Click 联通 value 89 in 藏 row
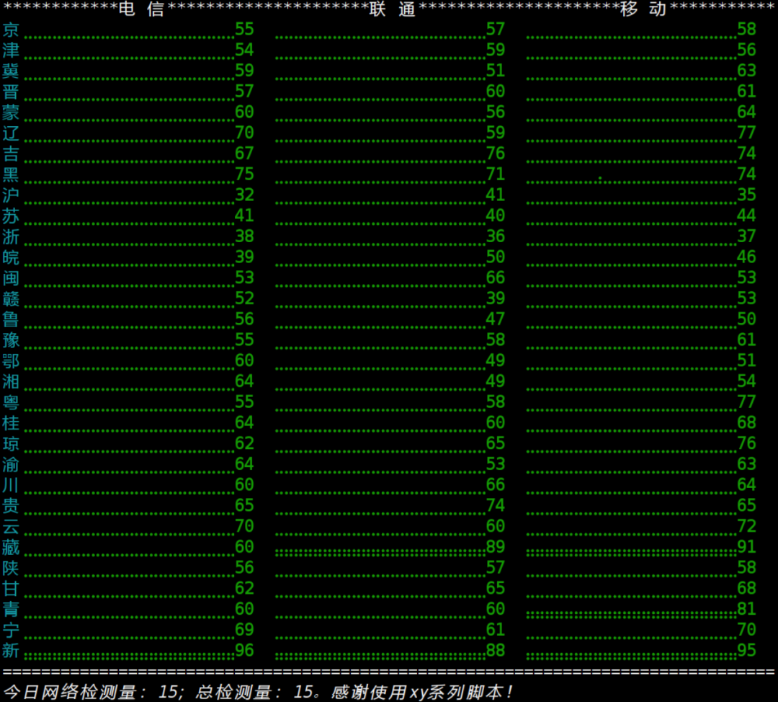This screenshot has height=702, width=778. 495,546
